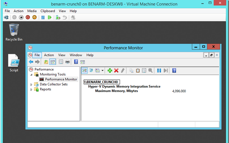This screenshot has height=143, width=229.
Task: Collapse the Monitoring Tools tree node
Action: (x=32, y=74)
